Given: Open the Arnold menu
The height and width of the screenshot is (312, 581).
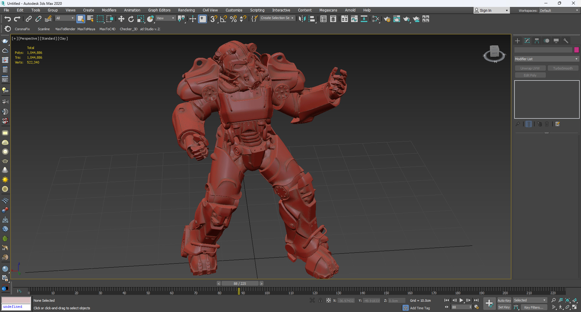Looking at the screenshot, I should click(x=350, y=10).
